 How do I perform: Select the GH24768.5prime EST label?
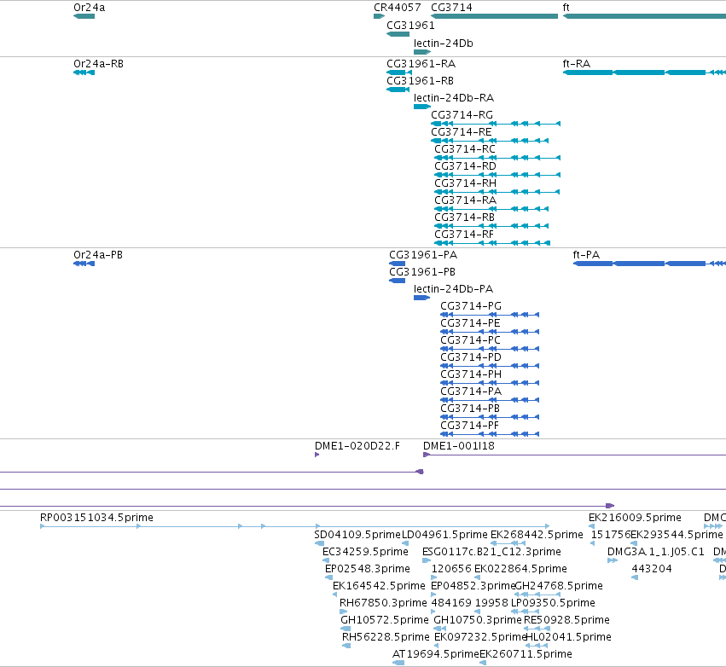pyautogui.click(x=559, y=587)
